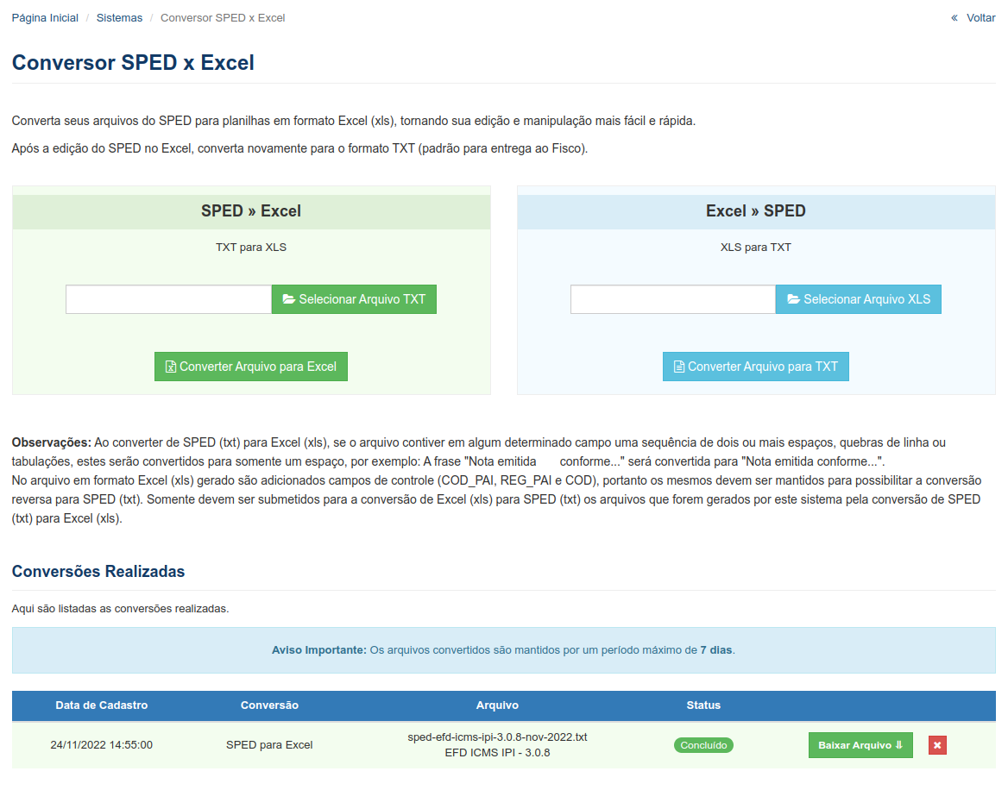Open the Sistemas breadcrumb link
1008x790 pixels.
pos(120,18)
